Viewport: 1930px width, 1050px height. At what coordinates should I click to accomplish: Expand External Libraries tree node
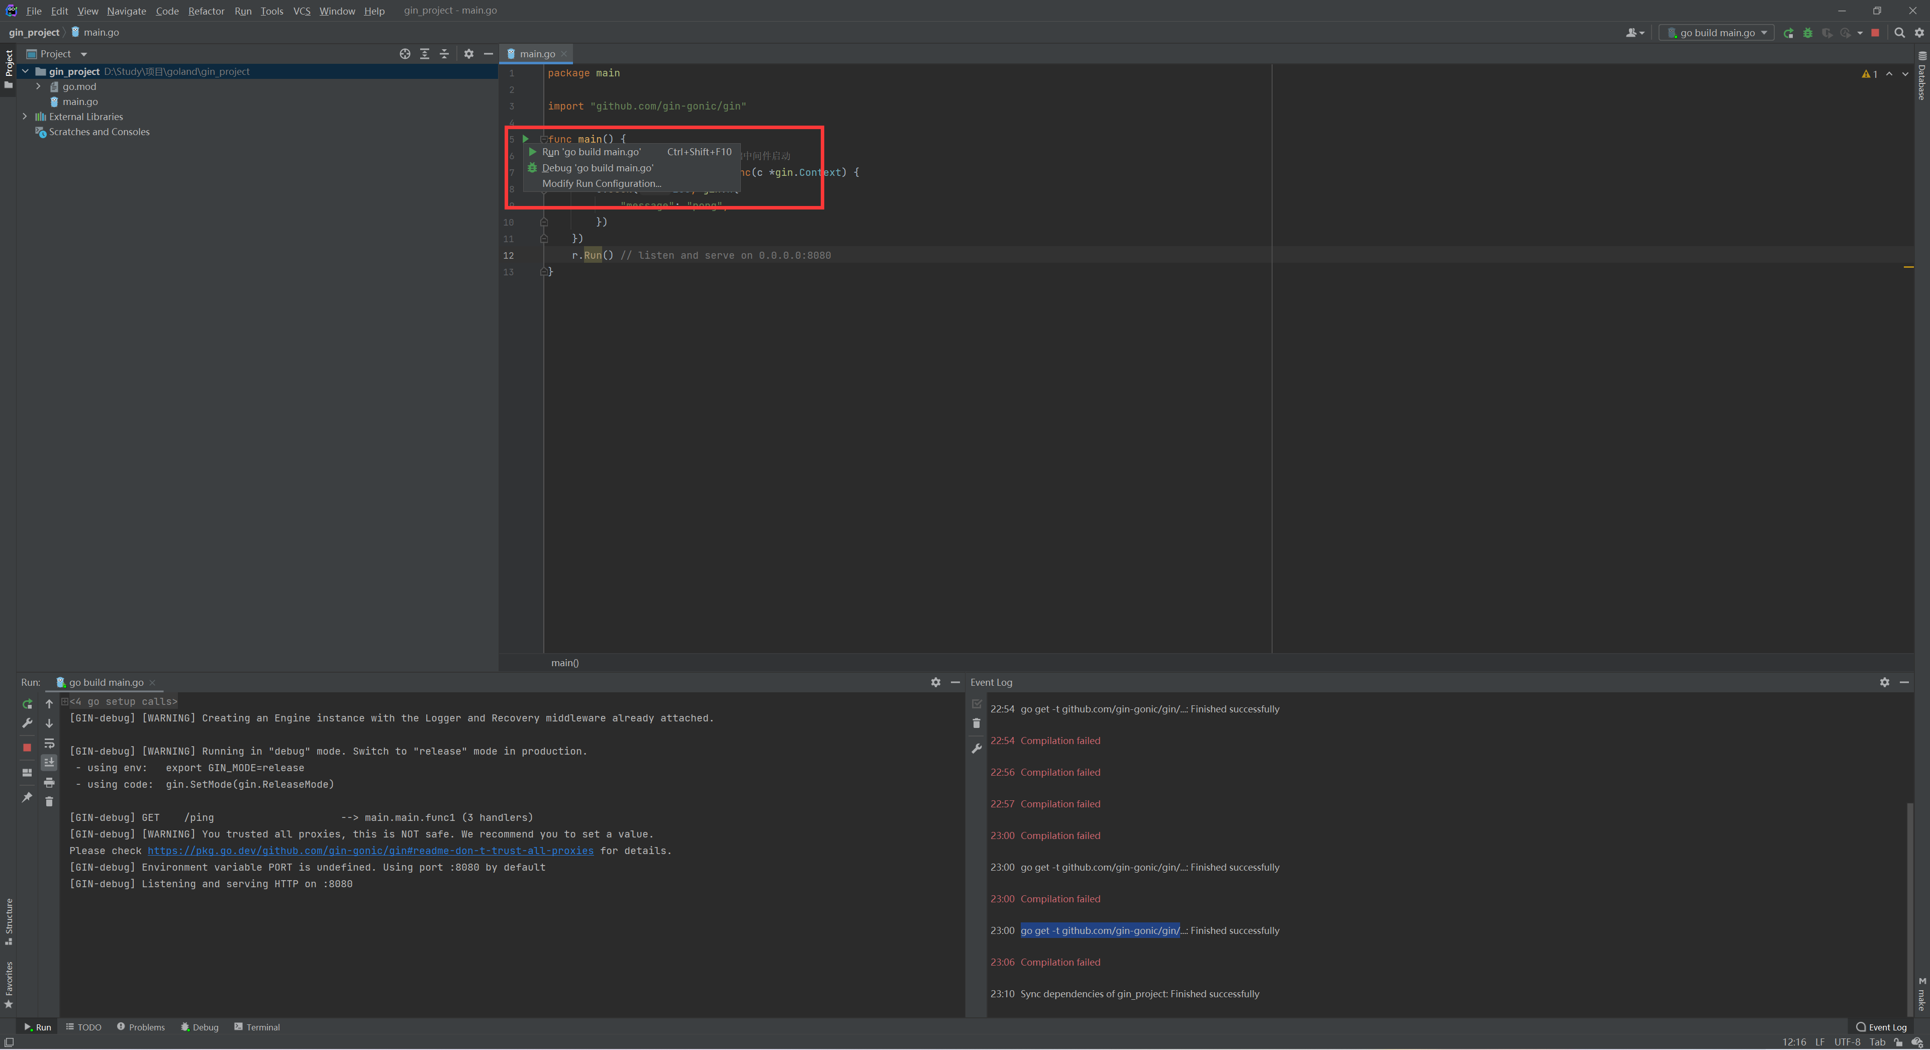click(25, 117)
